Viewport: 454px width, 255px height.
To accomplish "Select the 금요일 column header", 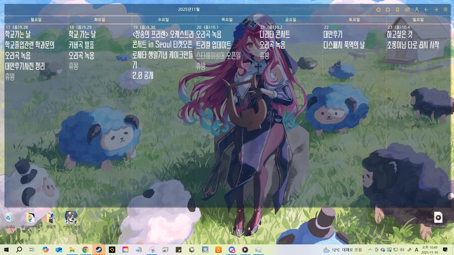I will click(291, 19).
